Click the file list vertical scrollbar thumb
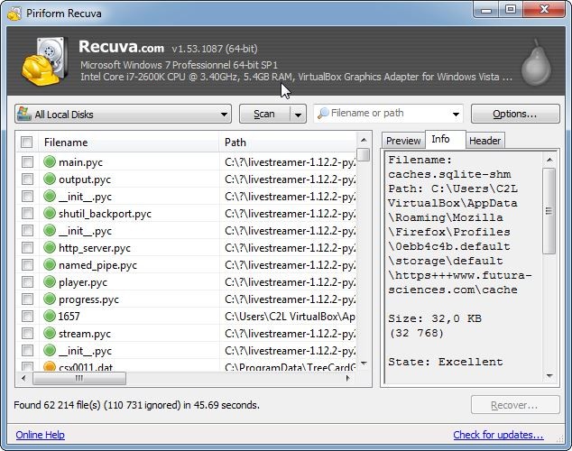The width and height of the screenshot is (572, 451). 364,154
